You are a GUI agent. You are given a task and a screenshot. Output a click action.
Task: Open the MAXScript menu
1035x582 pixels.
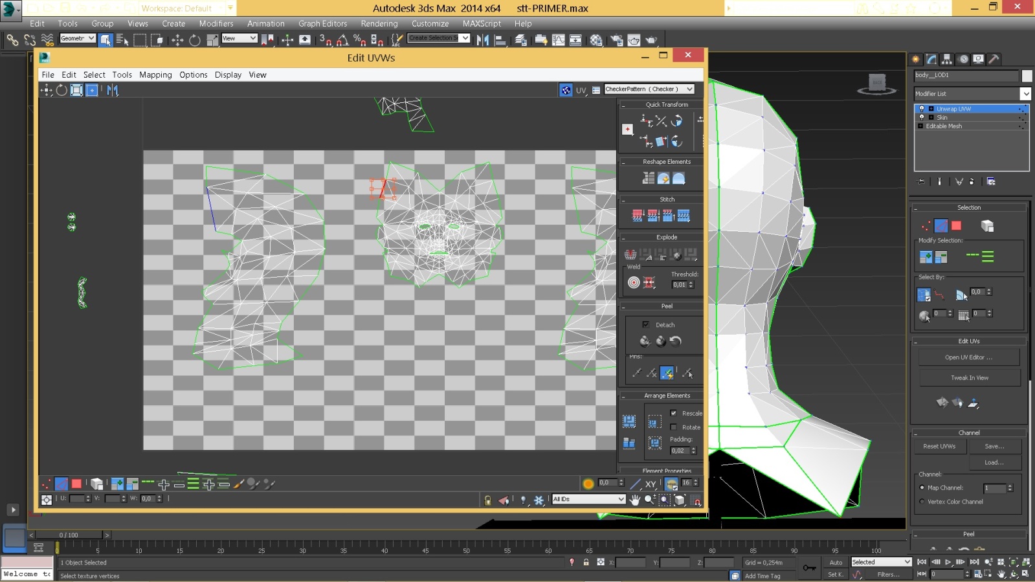click(482, 24)
